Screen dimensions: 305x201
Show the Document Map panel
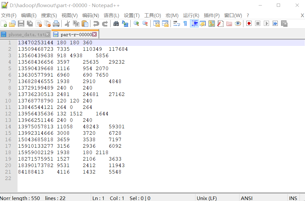point(211,24)
